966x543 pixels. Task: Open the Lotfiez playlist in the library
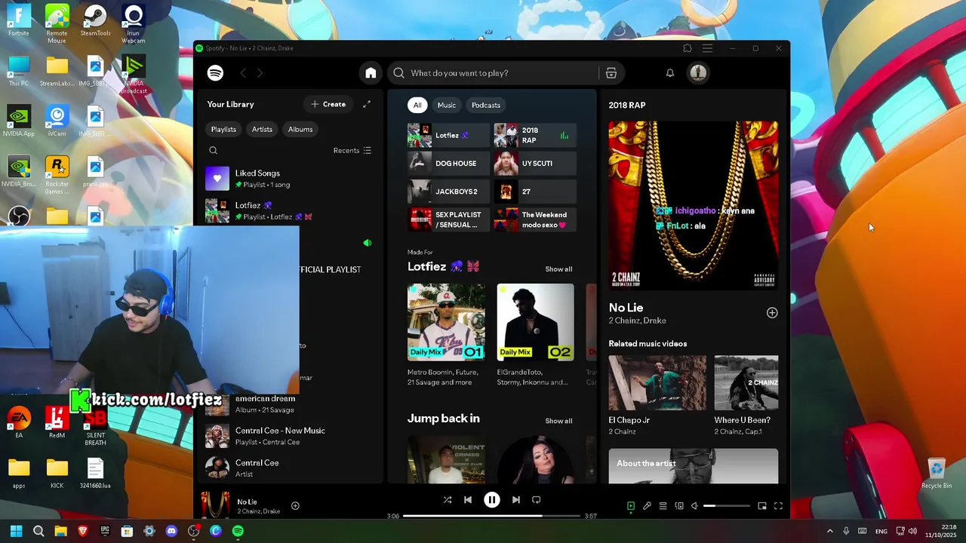(291, 210)
